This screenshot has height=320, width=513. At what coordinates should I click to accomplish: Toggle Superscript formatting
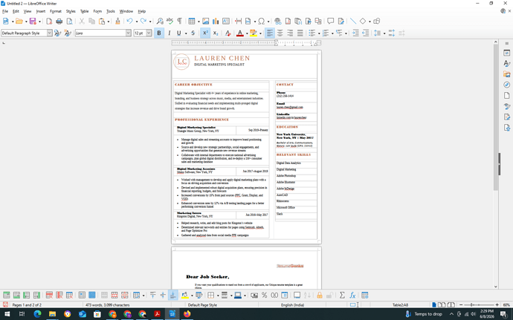coord(205,33)
